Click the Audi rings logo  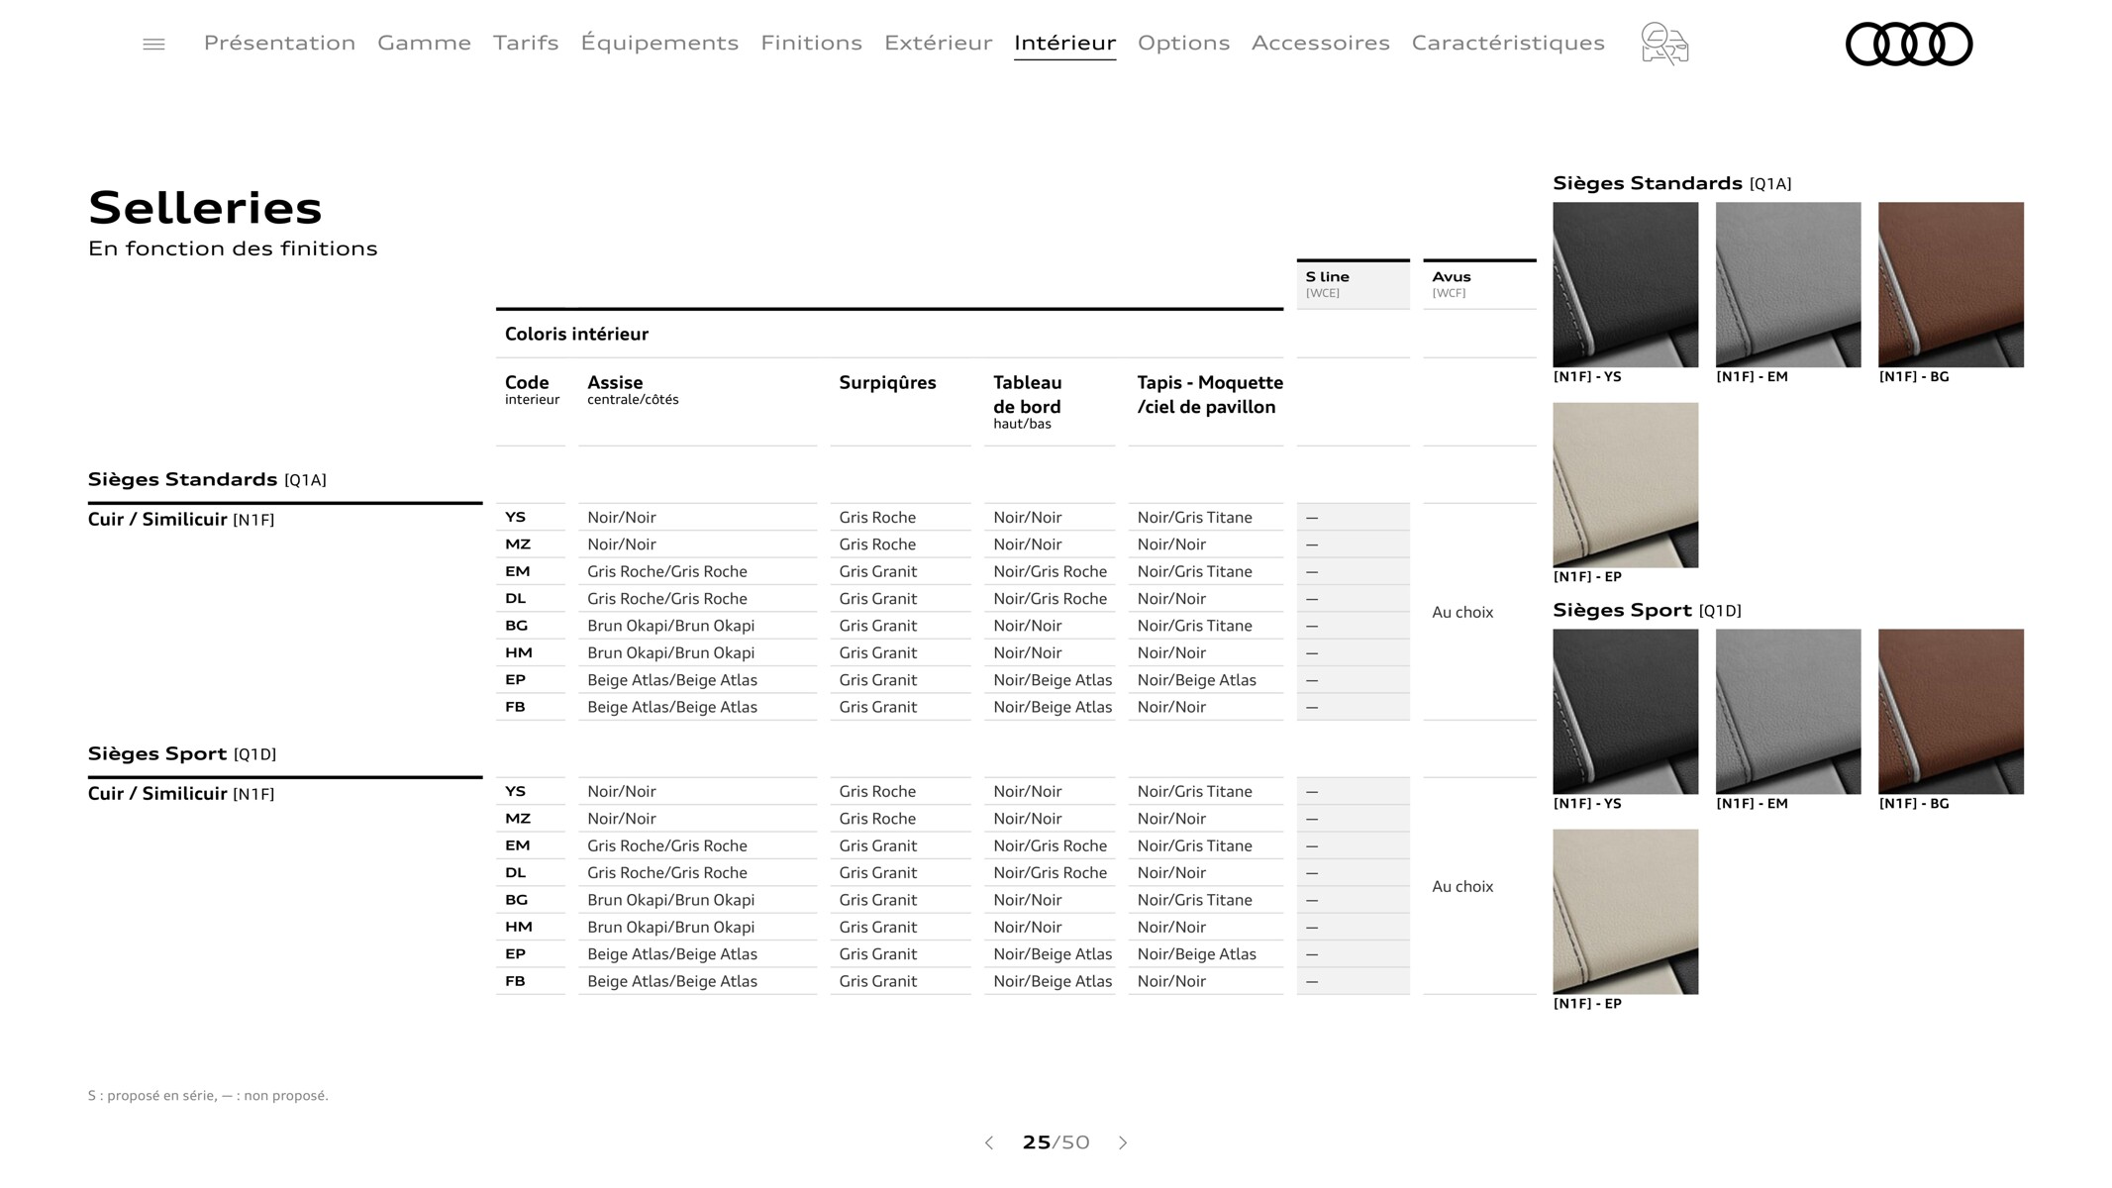pos(1909,45)
